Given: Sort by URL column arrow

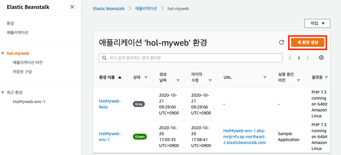Looking at the screenshot, I should click(265, 77).
